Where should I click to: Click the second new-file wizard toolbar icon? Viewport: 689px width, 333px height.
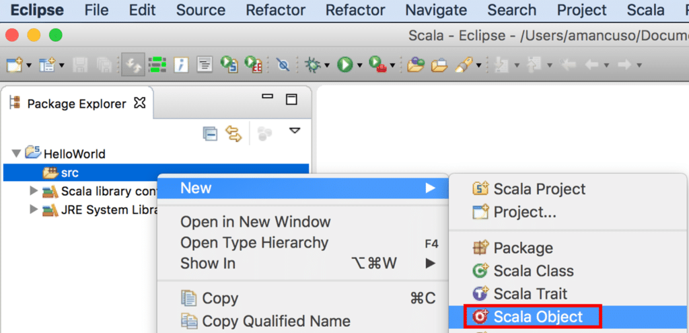pyautogui.click(x=46, y=65)
